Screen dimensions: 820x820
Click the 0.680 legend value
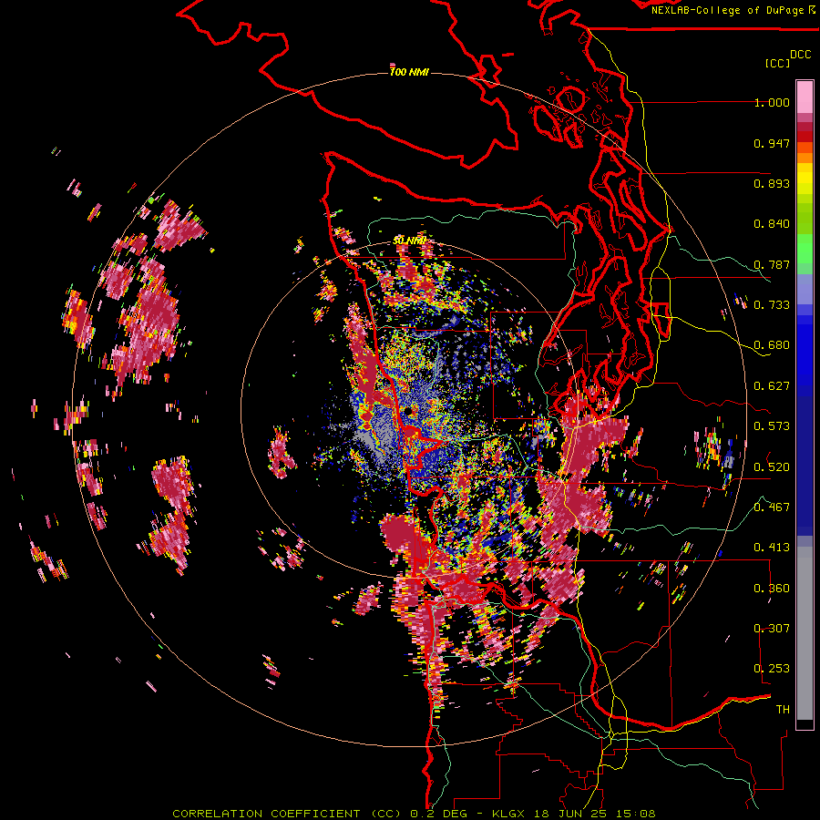pos(772,345)
